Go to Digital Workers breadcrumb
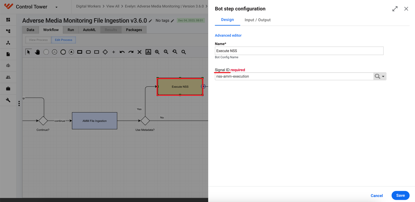Viewport: 415px width, 202px height. 88,6
